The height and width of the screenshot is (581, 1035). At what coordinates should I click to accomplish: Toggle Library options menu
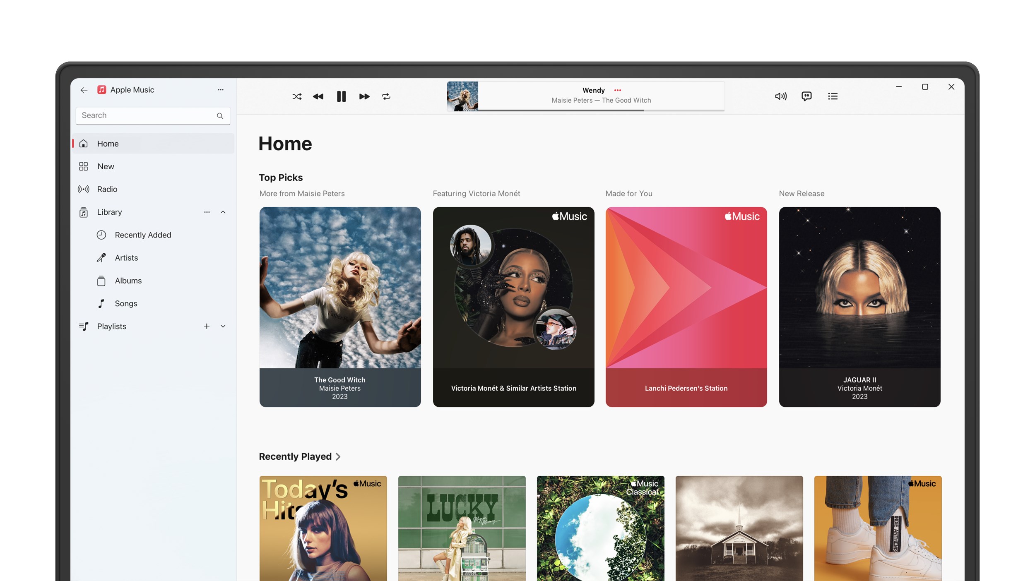pyautogui.click(x=206, y=211)
